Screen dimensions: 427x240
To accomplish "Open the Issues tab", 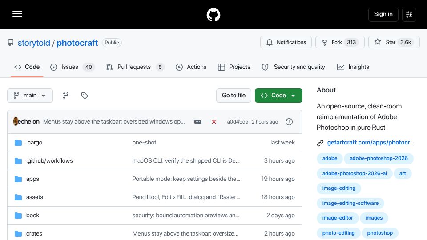I will click(x=73, y=67).
